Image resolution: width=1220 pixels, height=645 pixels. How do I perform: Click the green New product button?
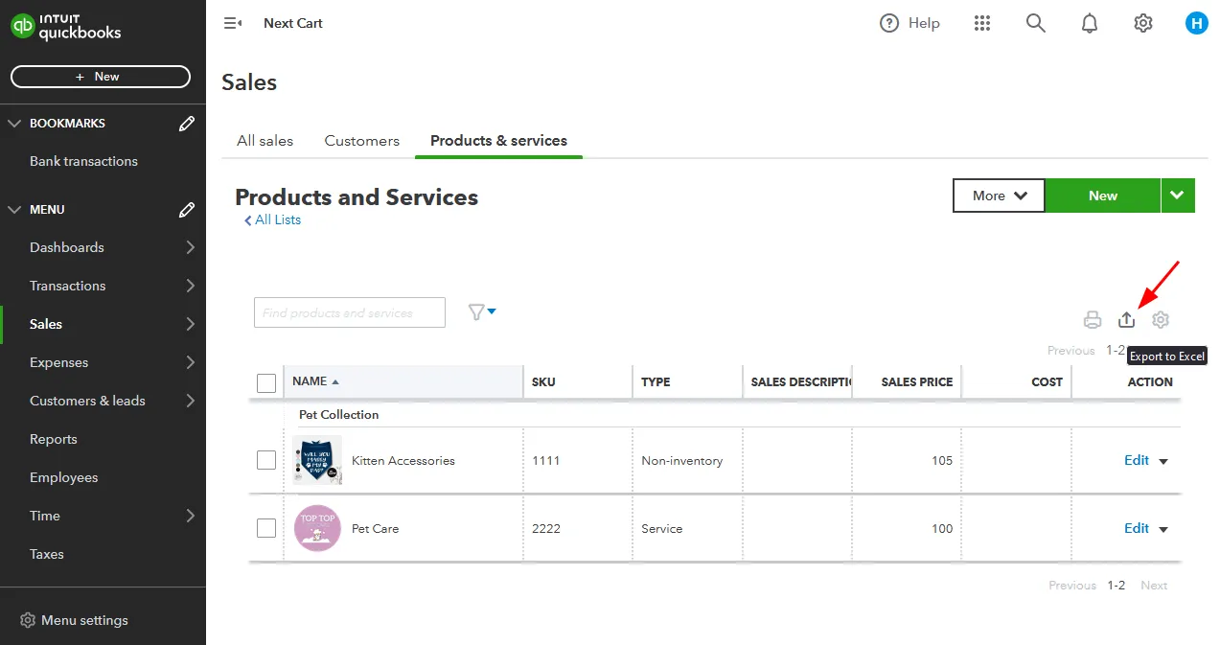pos(1102,196)
